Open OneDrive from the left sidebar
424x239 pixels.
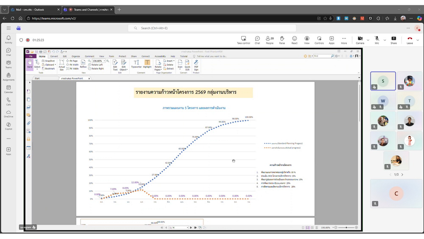pos(8,114)
